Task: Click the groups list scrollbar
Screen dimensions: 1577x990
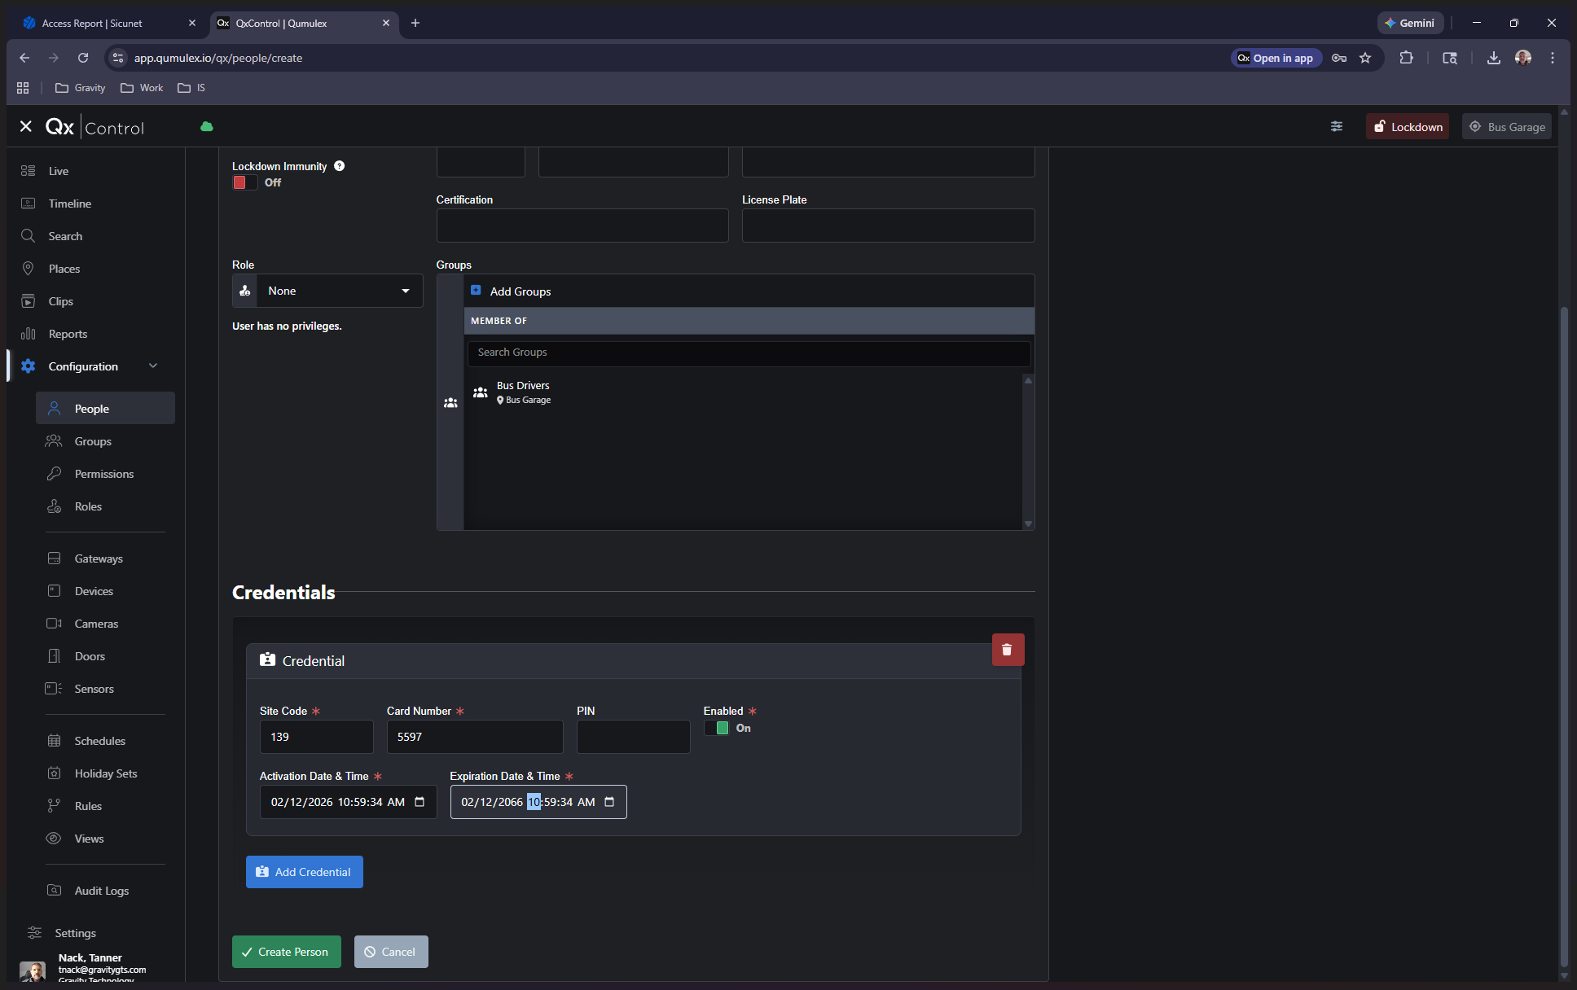Action: [x=1028, y=452]
